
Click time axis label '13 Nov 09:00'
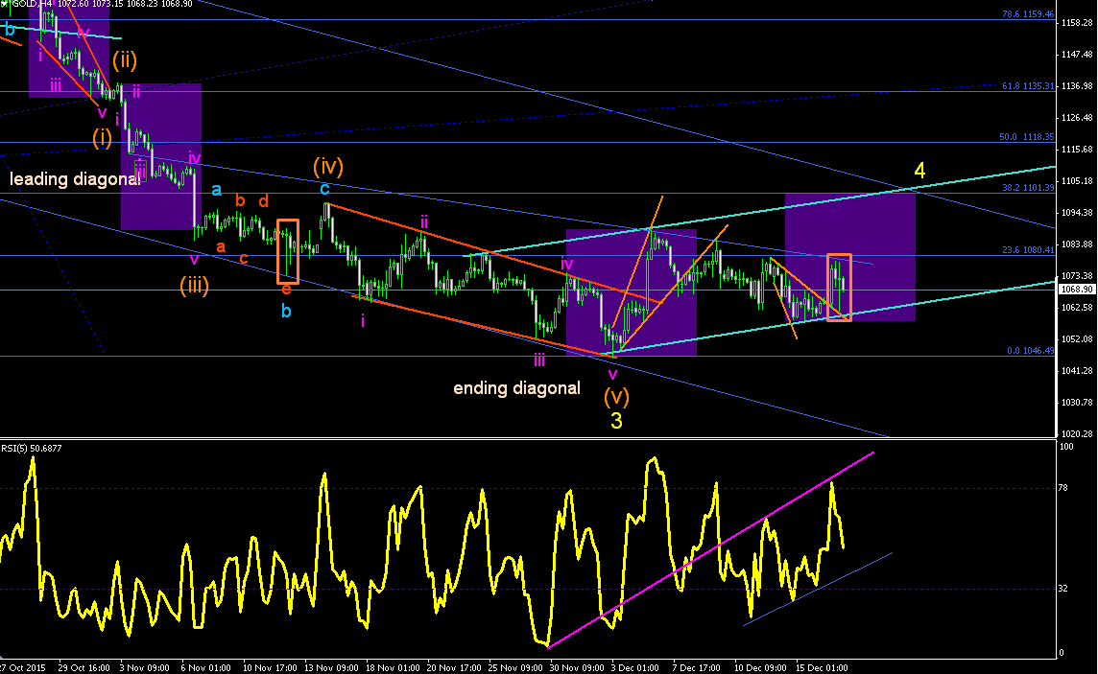pyautogui.click(x=331, y=667)
